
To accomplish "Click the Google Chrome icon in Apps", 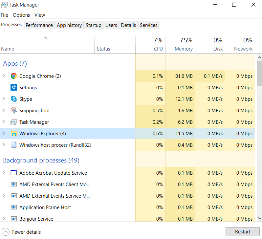I will click(x=13, y=76).
